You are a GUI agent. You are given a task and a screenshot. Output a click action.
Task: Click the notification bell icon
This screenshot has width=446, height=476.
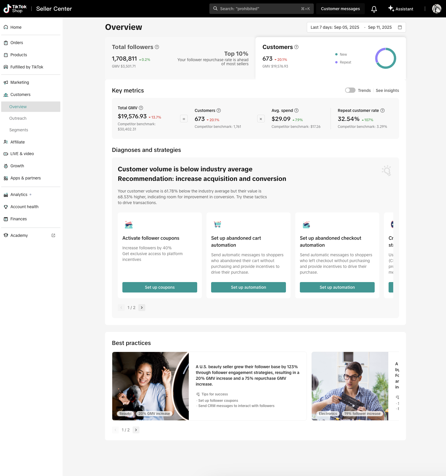tap(374, 9)
